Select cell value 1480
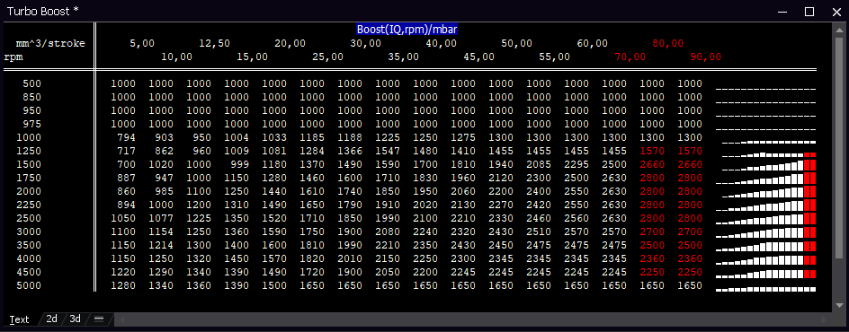This screenshot has width=849, height=332. [425, 151]
